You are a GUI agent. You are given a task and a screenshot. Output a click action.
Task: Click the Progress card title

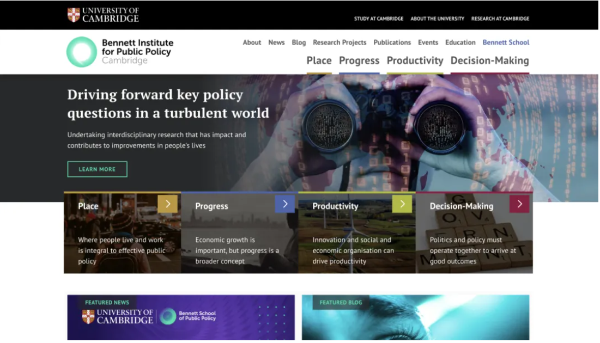pos(211,206)
